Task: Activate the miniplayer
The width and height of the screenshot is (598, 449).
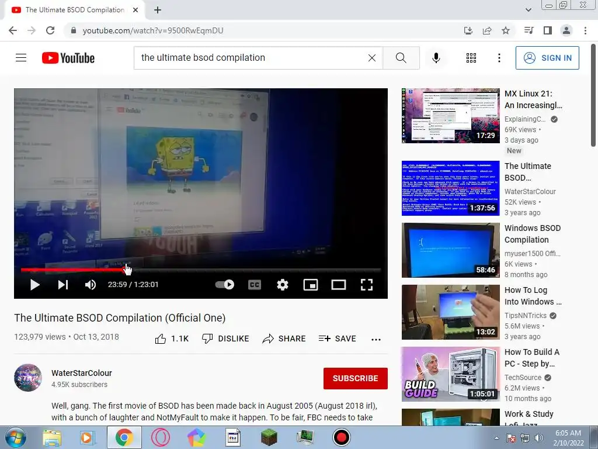Action: coord(311,285)
